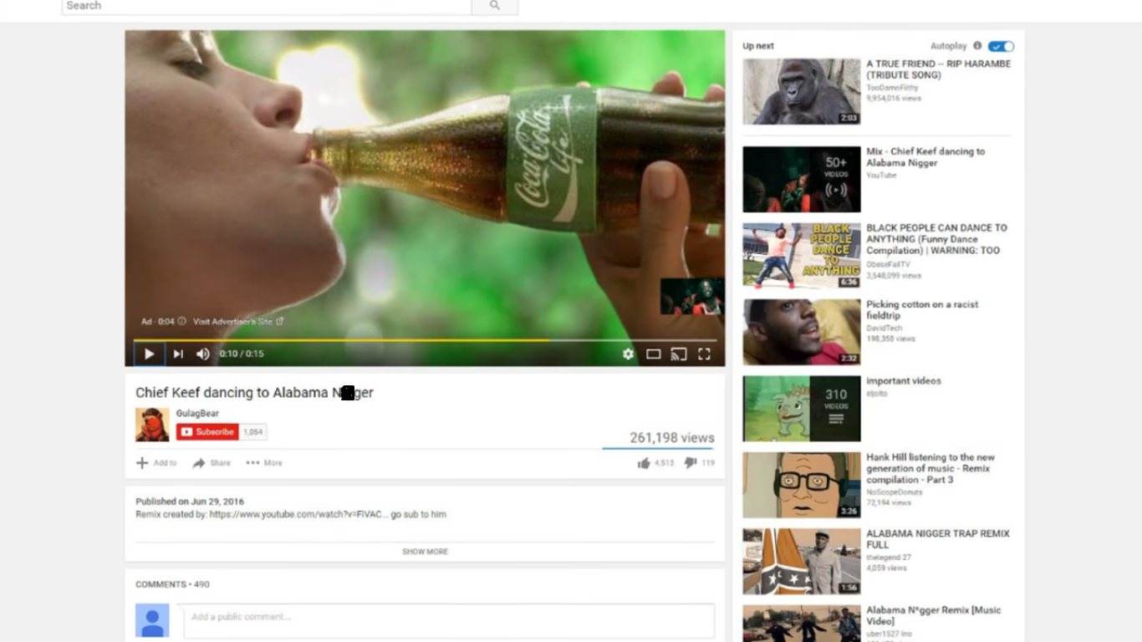
Task: Click the cast to TV icon
Action: tap(679, 354)
